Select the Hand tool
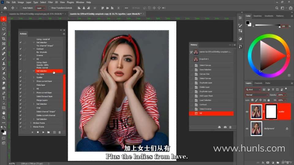294x165 pixels. tap(4, 113)
